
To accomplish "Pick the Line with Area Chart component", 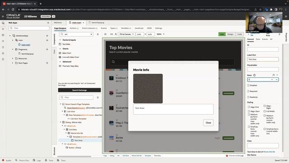I will (70, 57).
